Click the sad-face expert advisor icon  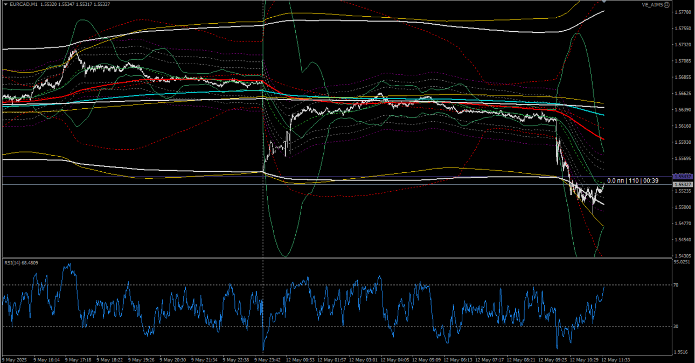pos(666,4)
